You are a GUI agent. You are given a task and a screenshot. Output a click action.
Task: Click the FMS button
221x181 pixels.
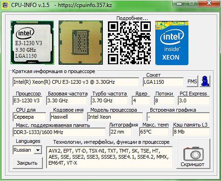(192, 81)
